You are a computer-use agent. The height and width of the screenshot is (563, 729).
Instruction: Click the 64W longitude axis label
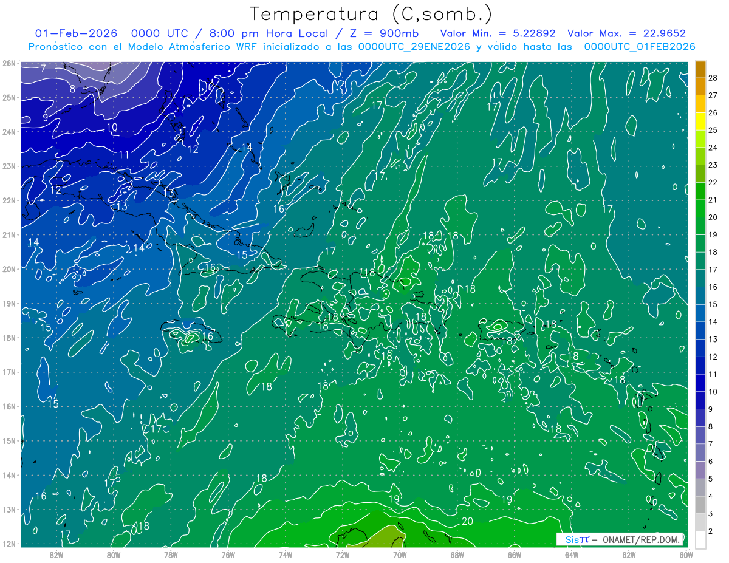click(572, 554)
